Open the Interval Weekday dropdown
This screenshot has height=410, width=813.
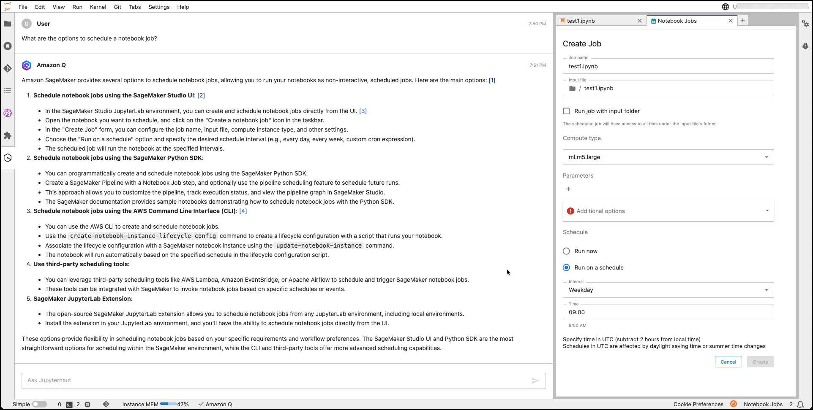668,290
